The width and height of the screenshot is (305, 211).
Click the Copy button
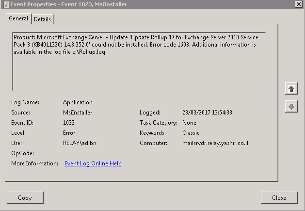click(25, 198)
